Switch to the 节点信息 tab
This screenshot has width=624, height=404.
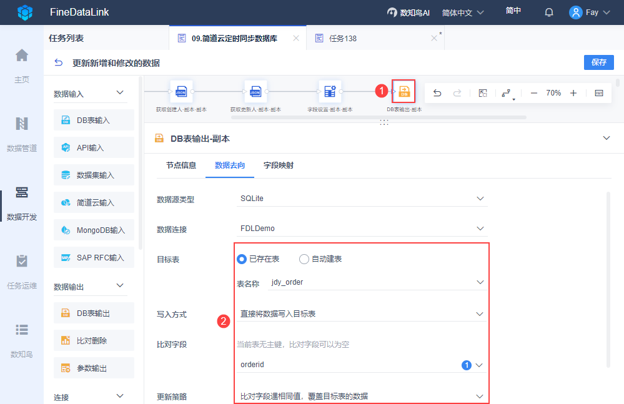click(181, 165)
